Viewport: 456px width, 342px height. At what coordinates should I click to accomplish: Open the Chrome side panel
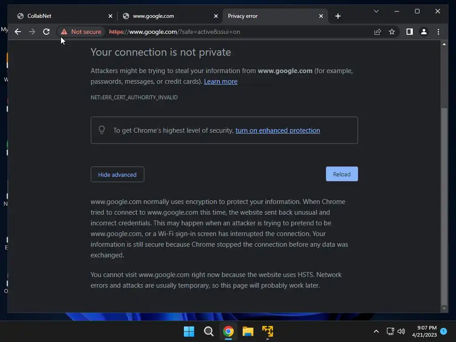pyautogui.click(x=410, y=32)
